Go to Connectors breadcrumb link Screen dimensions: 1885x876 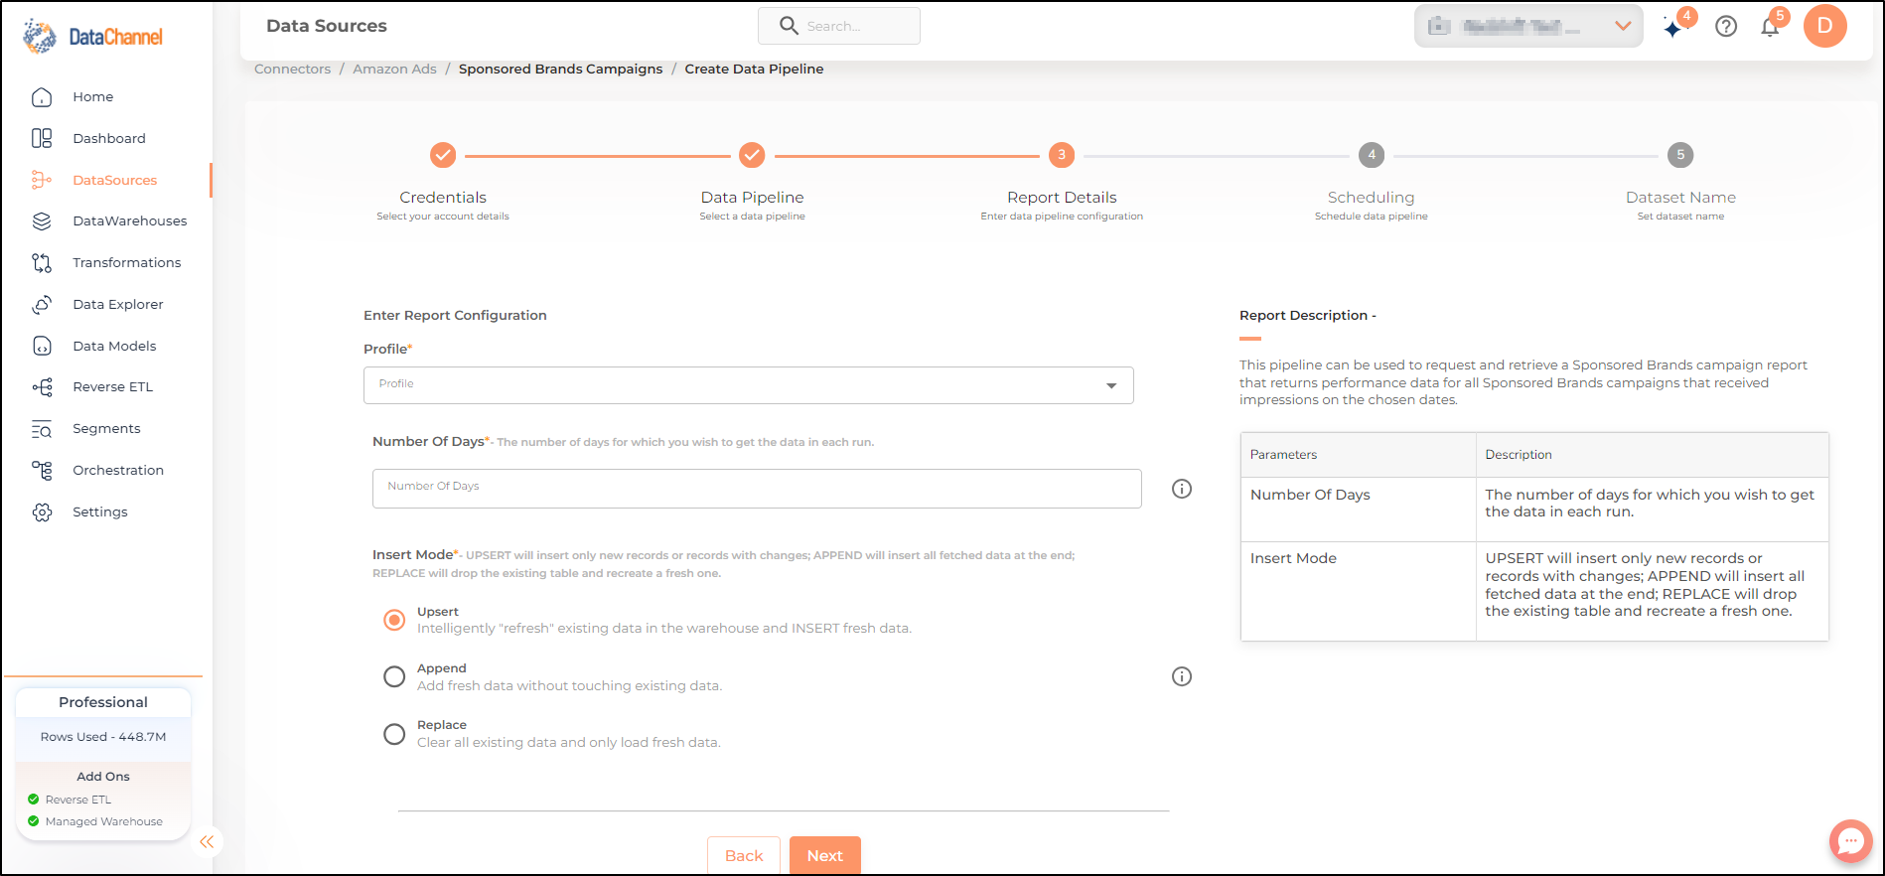pyautogui.click(x=293, y=69)
